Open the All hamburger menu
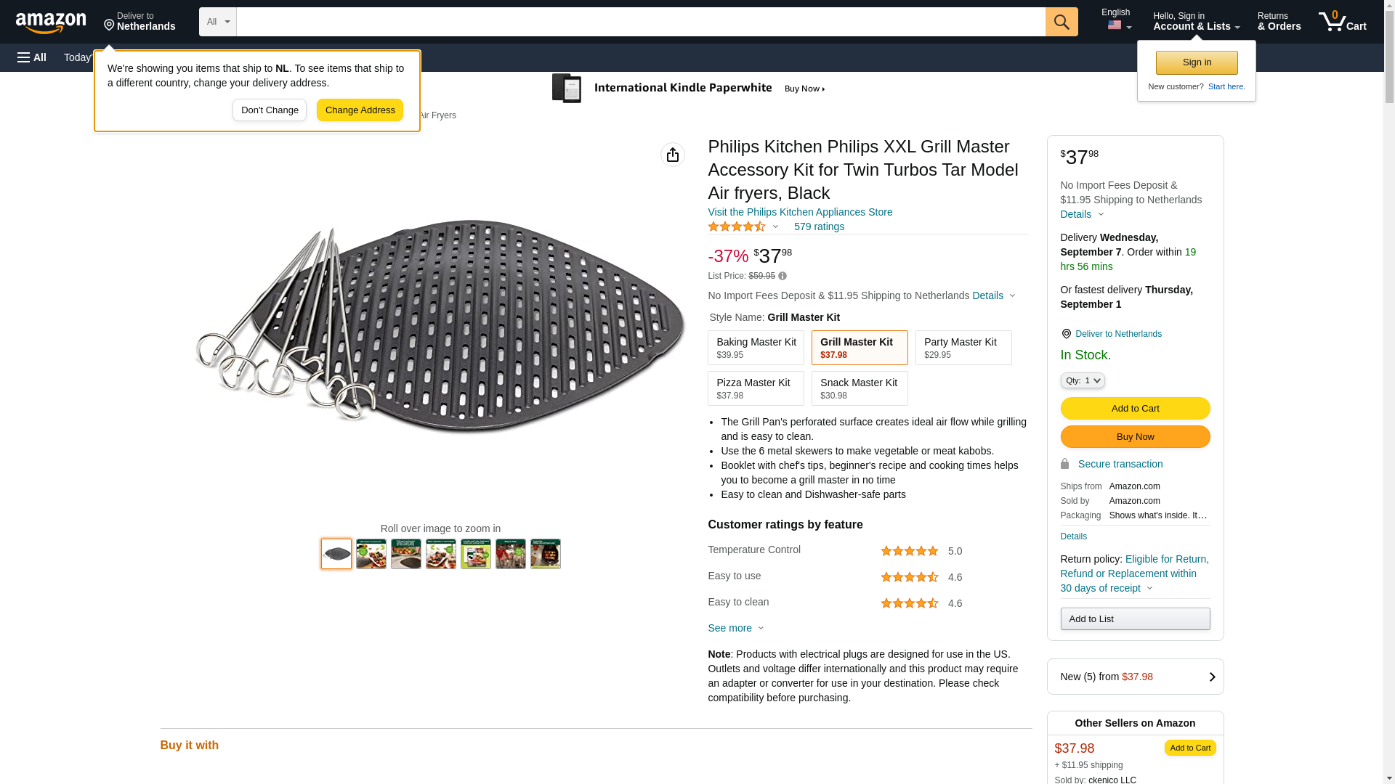Image resolution: width=1395 pixels, height=784 pixels. click(x=32, y=57)
